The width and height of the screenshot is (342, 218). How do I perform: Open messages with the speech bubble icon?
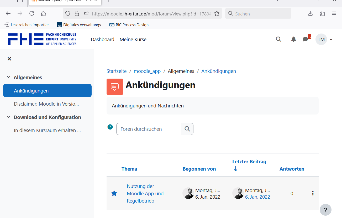[305, 39]
